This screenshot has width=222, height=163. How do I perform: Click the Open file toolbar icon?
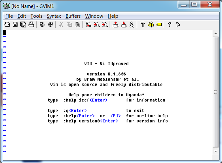coord(7,25)
